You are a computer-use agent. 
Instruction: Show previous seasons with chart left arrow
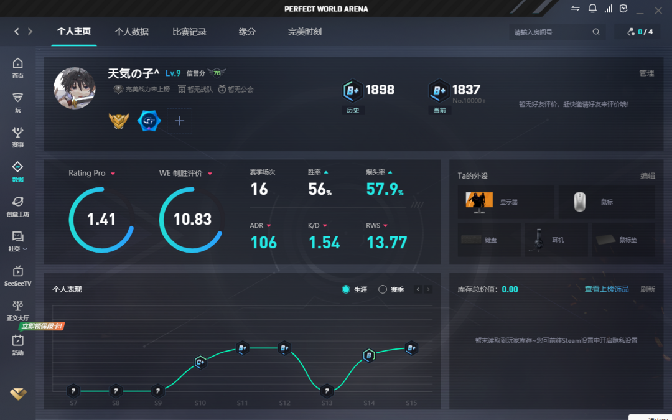(418, 289)
